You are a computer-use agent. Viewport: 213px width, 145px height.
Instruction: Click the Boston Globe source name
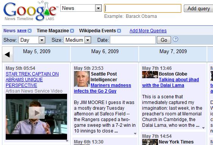[173, 74]
